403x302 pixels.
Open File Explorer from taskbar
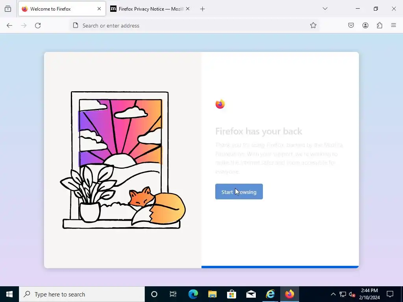pos(212,294)
